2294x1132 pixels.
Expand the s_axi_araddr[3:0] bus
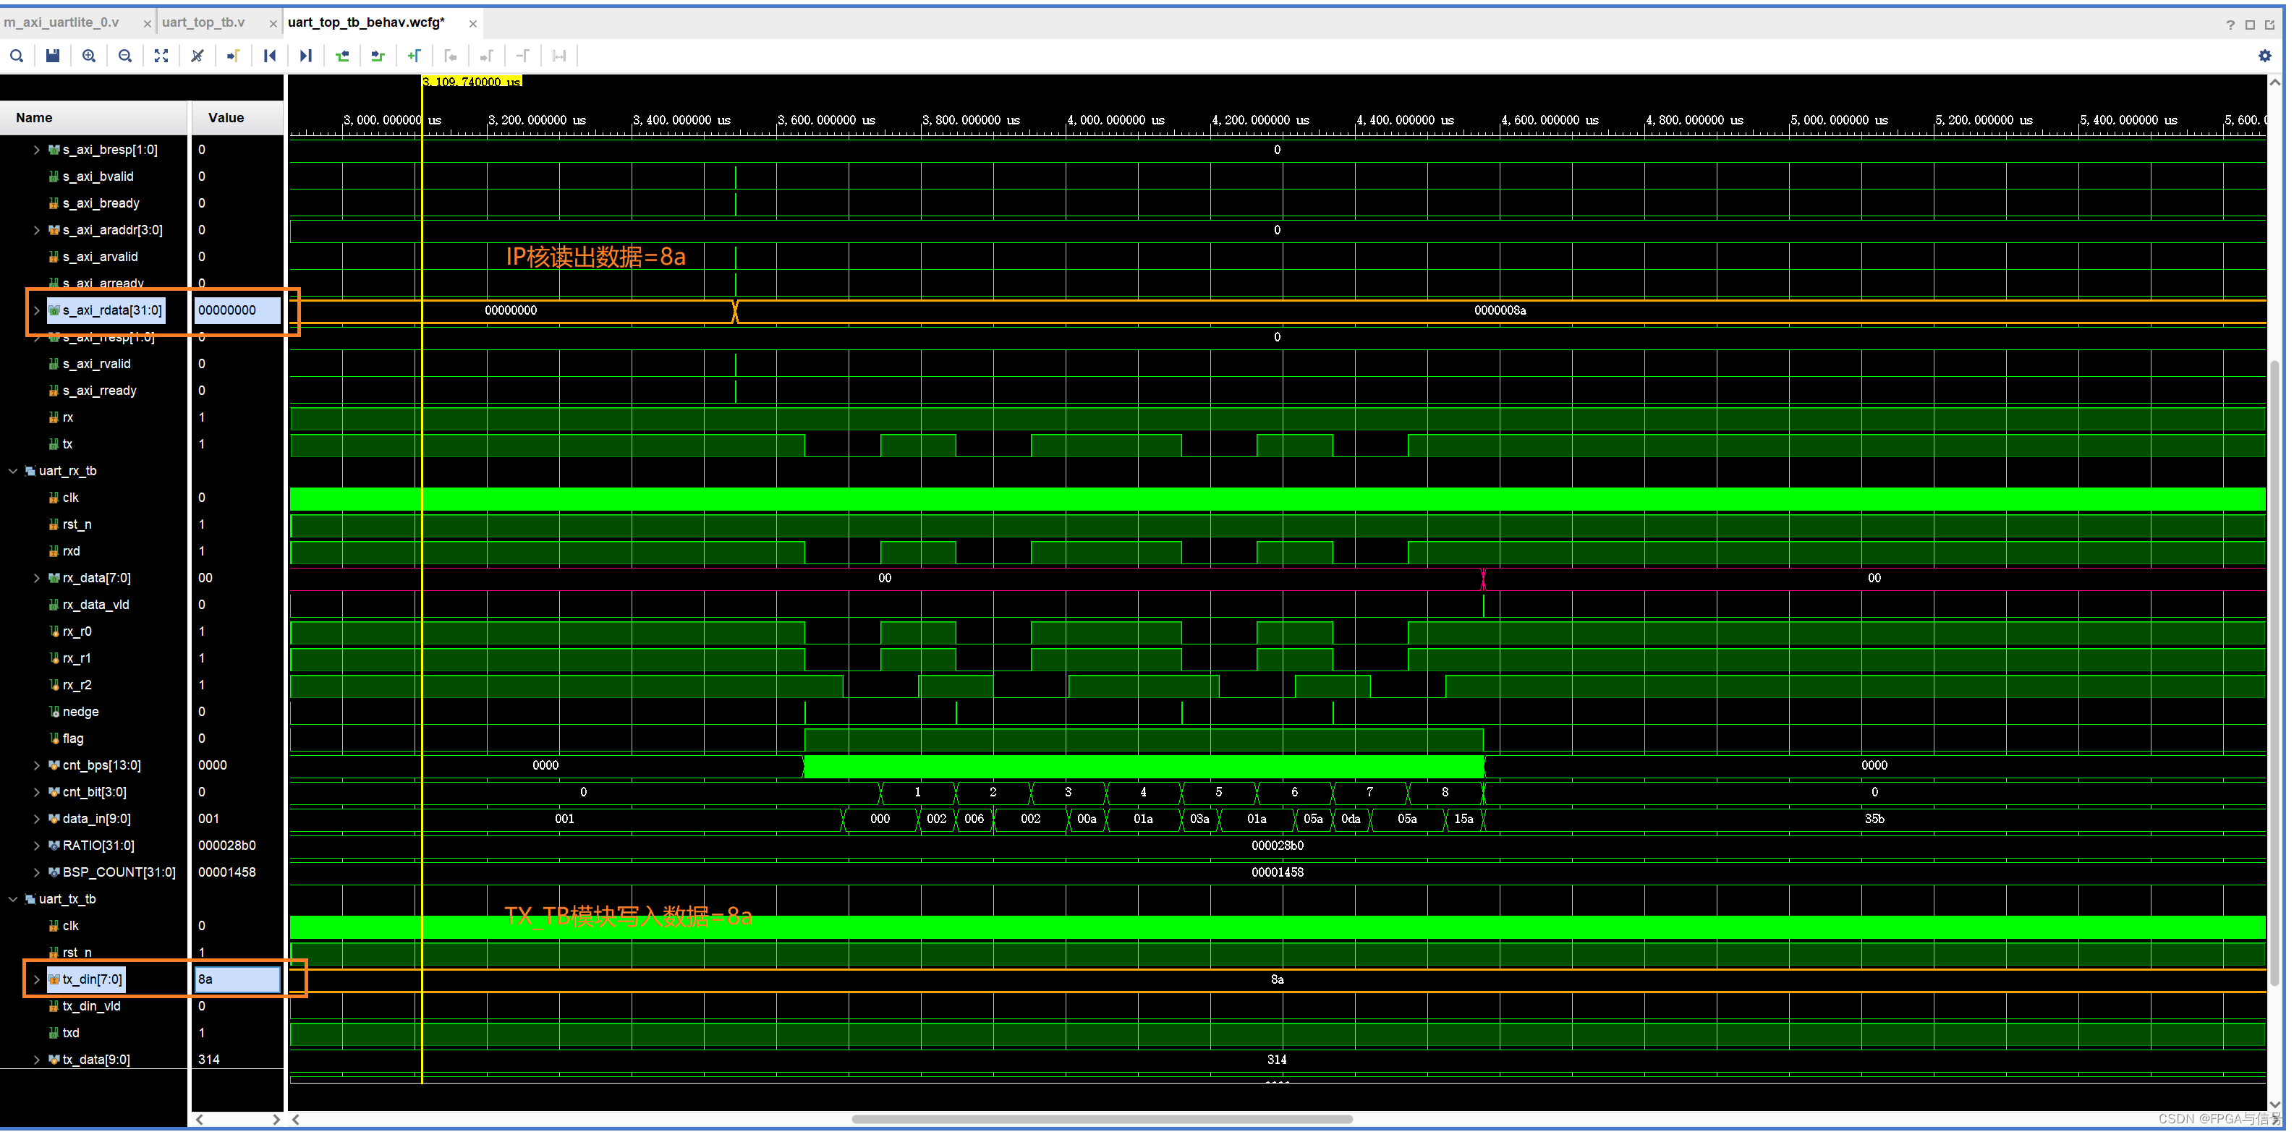pos(36,230)
